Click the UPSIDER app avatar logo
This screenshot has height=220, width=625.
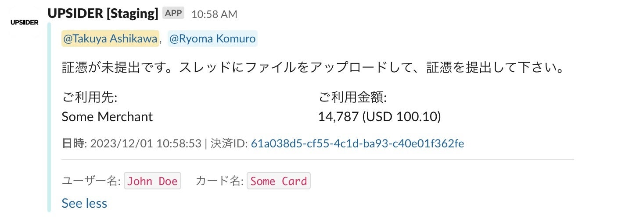24,22
